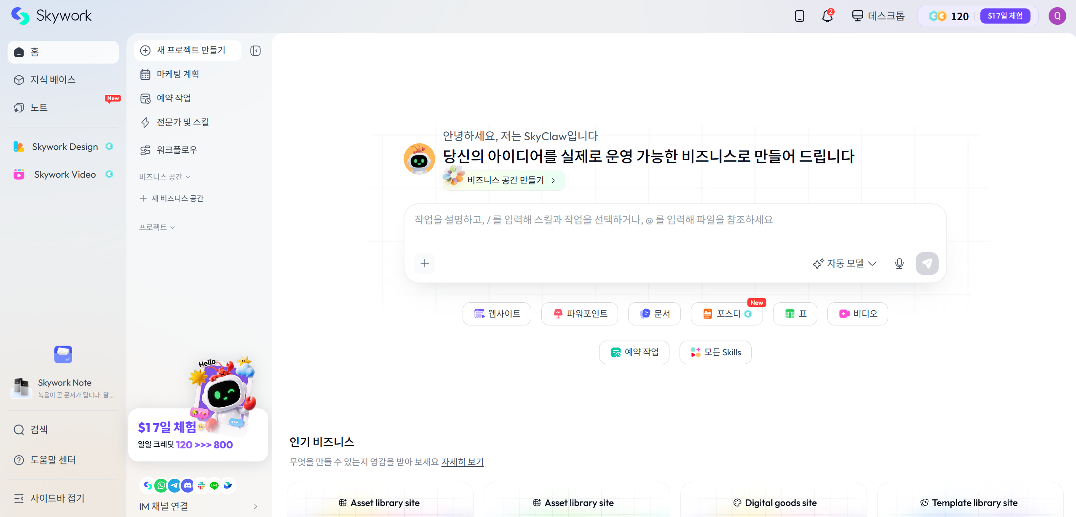Click the send arrow button
The height and width of the screenshot is (517, 1076).
(x=927, y=264)
